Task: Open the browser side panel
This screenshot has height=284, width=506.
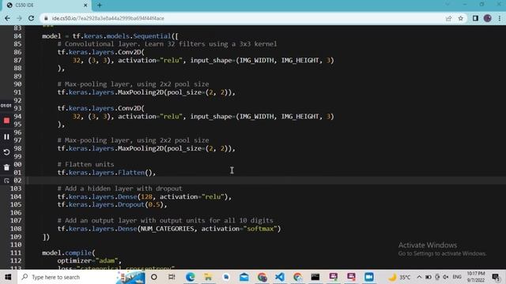Action: click(475, 18)
